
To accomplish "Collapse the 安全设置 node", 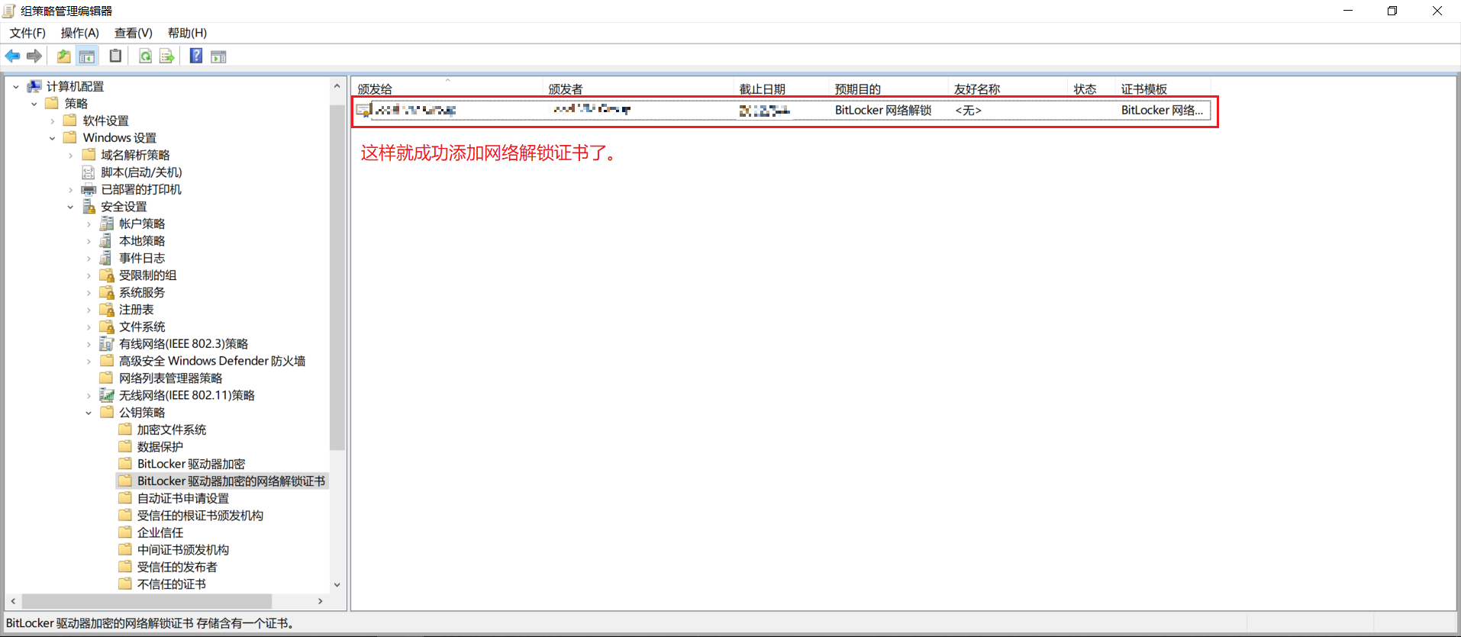I will 71,207.
